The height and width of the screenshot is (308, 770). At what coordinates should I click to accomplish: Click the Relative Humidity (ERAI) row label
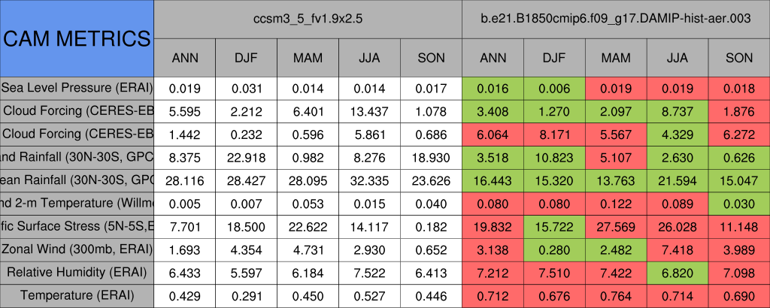77,272
